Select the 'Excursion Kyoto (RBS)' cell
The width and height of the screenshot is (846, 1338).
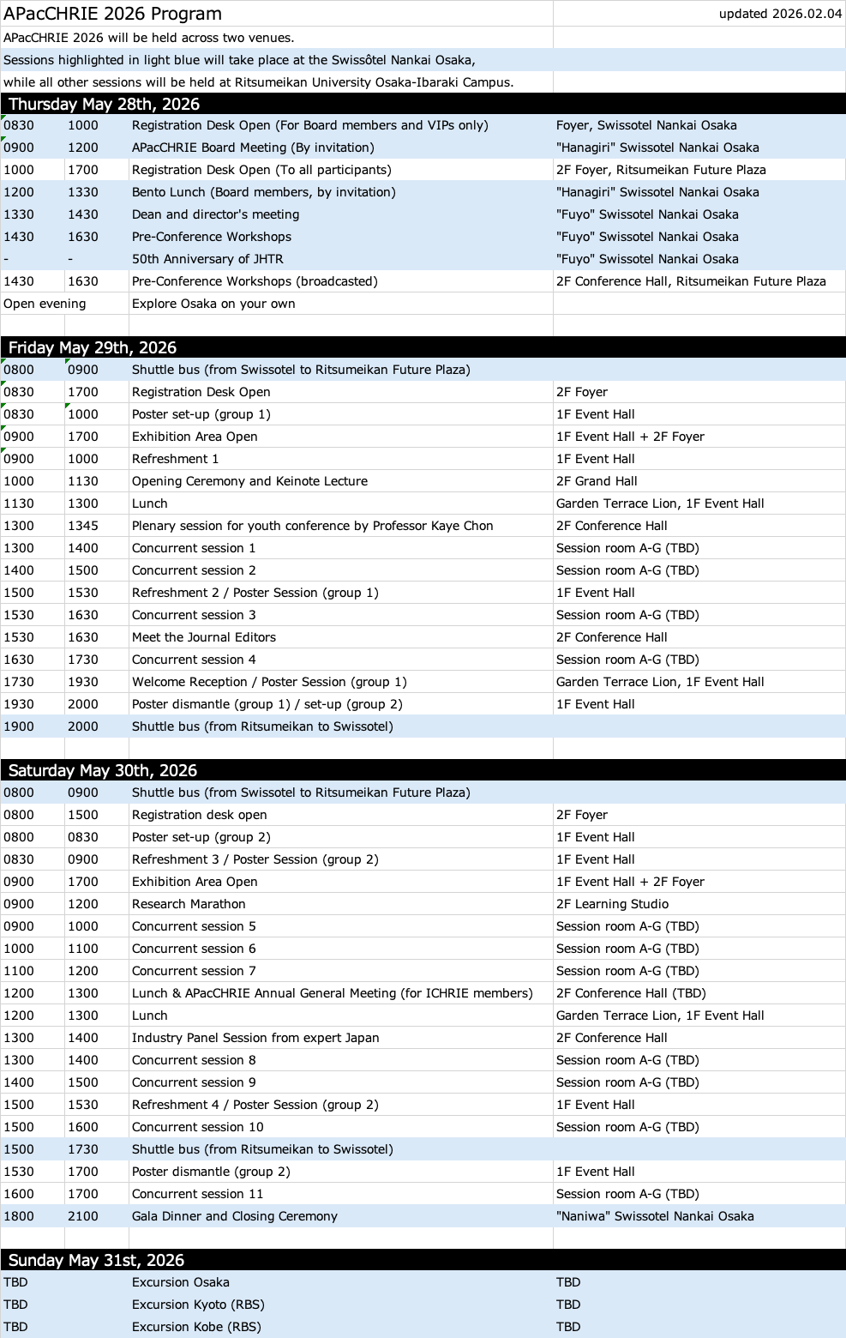[198, 1305]
